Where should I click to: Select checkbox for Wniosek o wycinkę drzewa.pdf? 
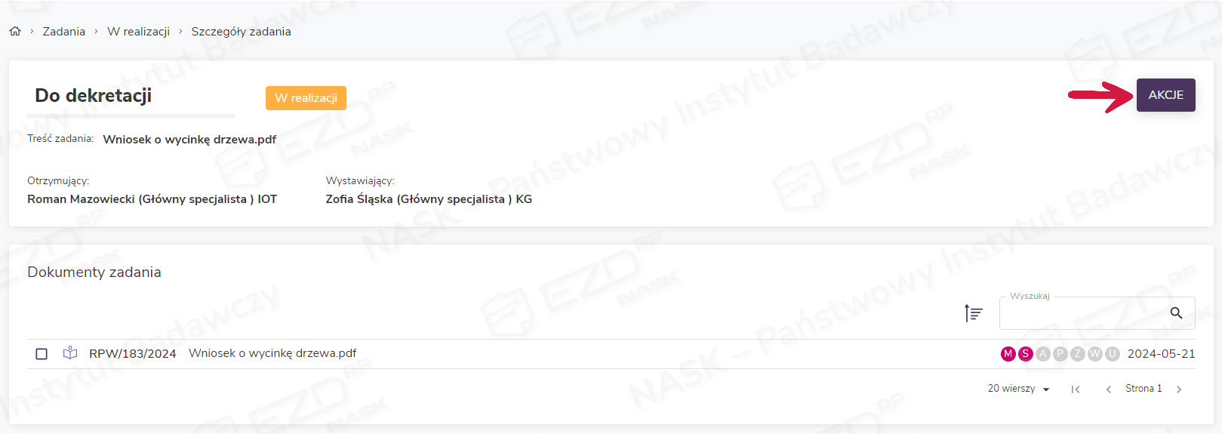pyautogui.click(x=42, y=354)
